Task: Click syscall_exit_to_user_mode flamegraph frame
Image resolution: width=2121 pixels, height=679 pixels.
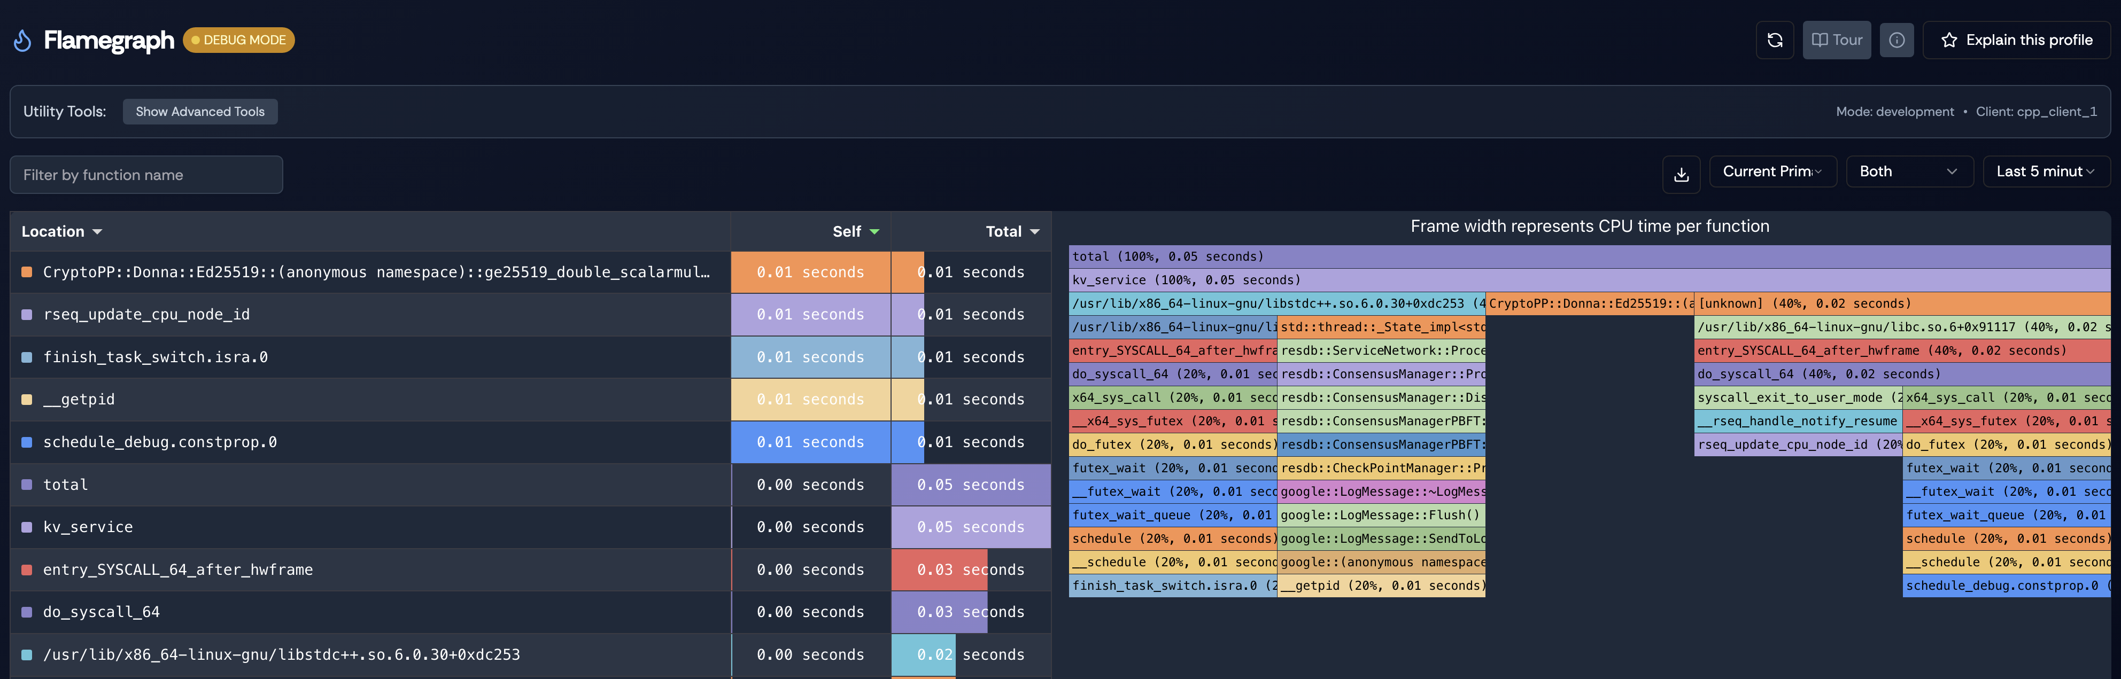Action: [1798, 397]
